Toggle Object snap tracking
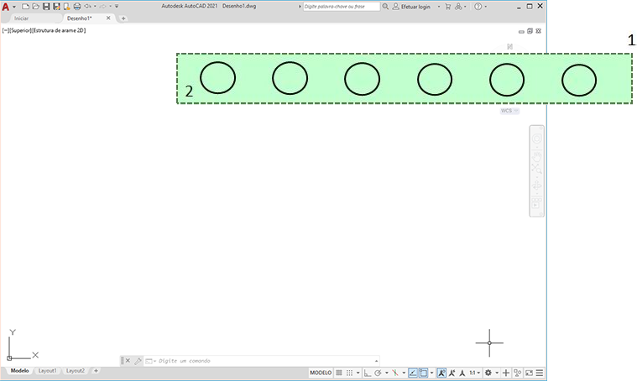This screenshot has height=381, width=637. (x=413, y=373)
